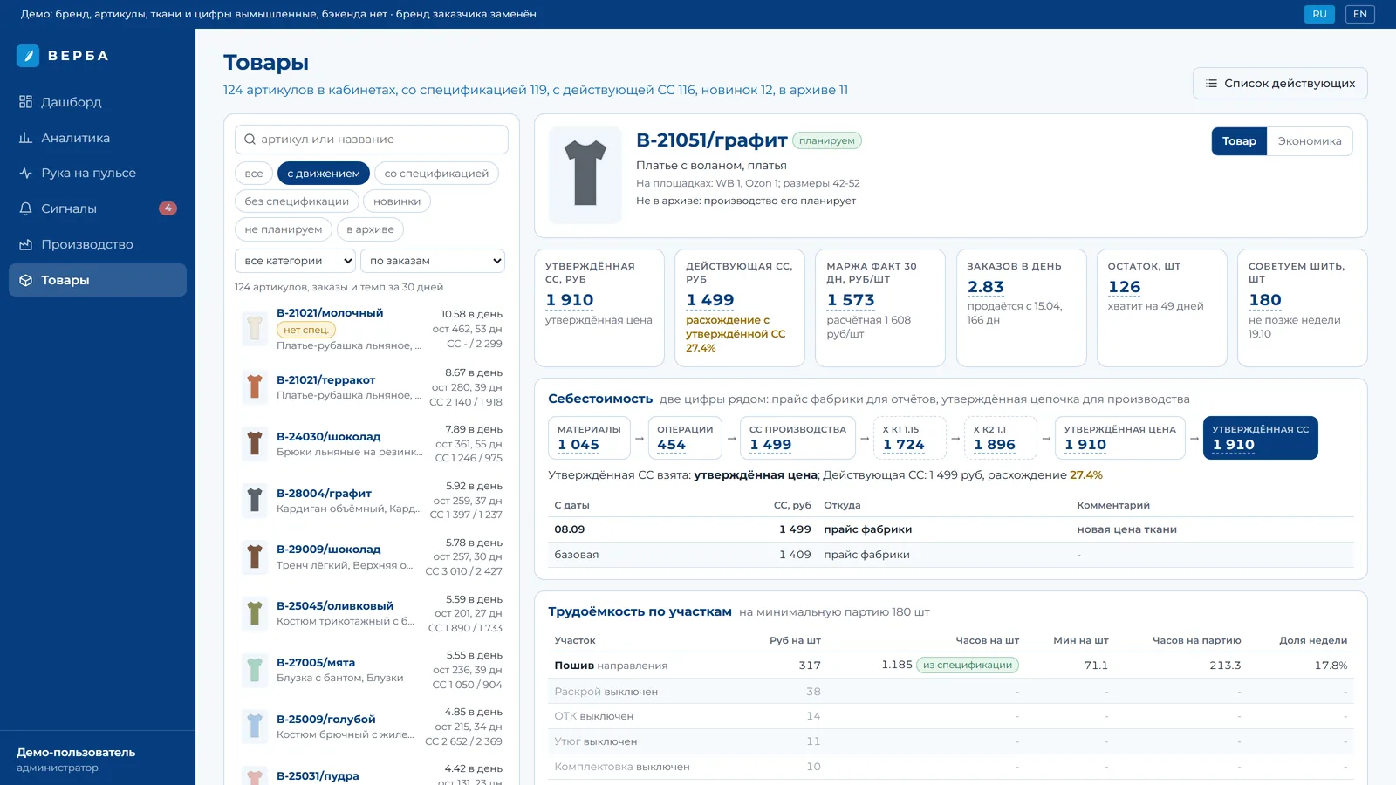Viewport: 1396px width, 785px height.
Task: Toggle the 'с движением' filter chip
Action: [324, 174]
